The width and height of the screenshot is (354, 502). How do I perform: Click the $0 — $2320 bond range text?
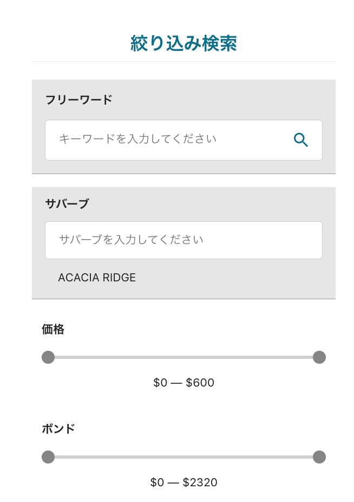[183, 482]
